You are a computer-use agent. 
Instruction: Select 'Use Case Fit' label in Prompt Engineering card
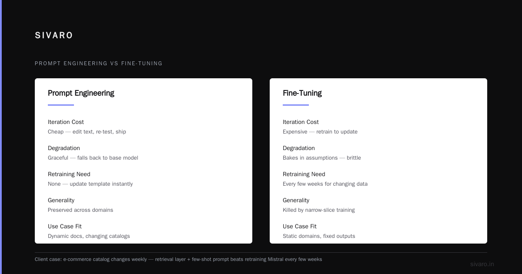tap(65, 227)
